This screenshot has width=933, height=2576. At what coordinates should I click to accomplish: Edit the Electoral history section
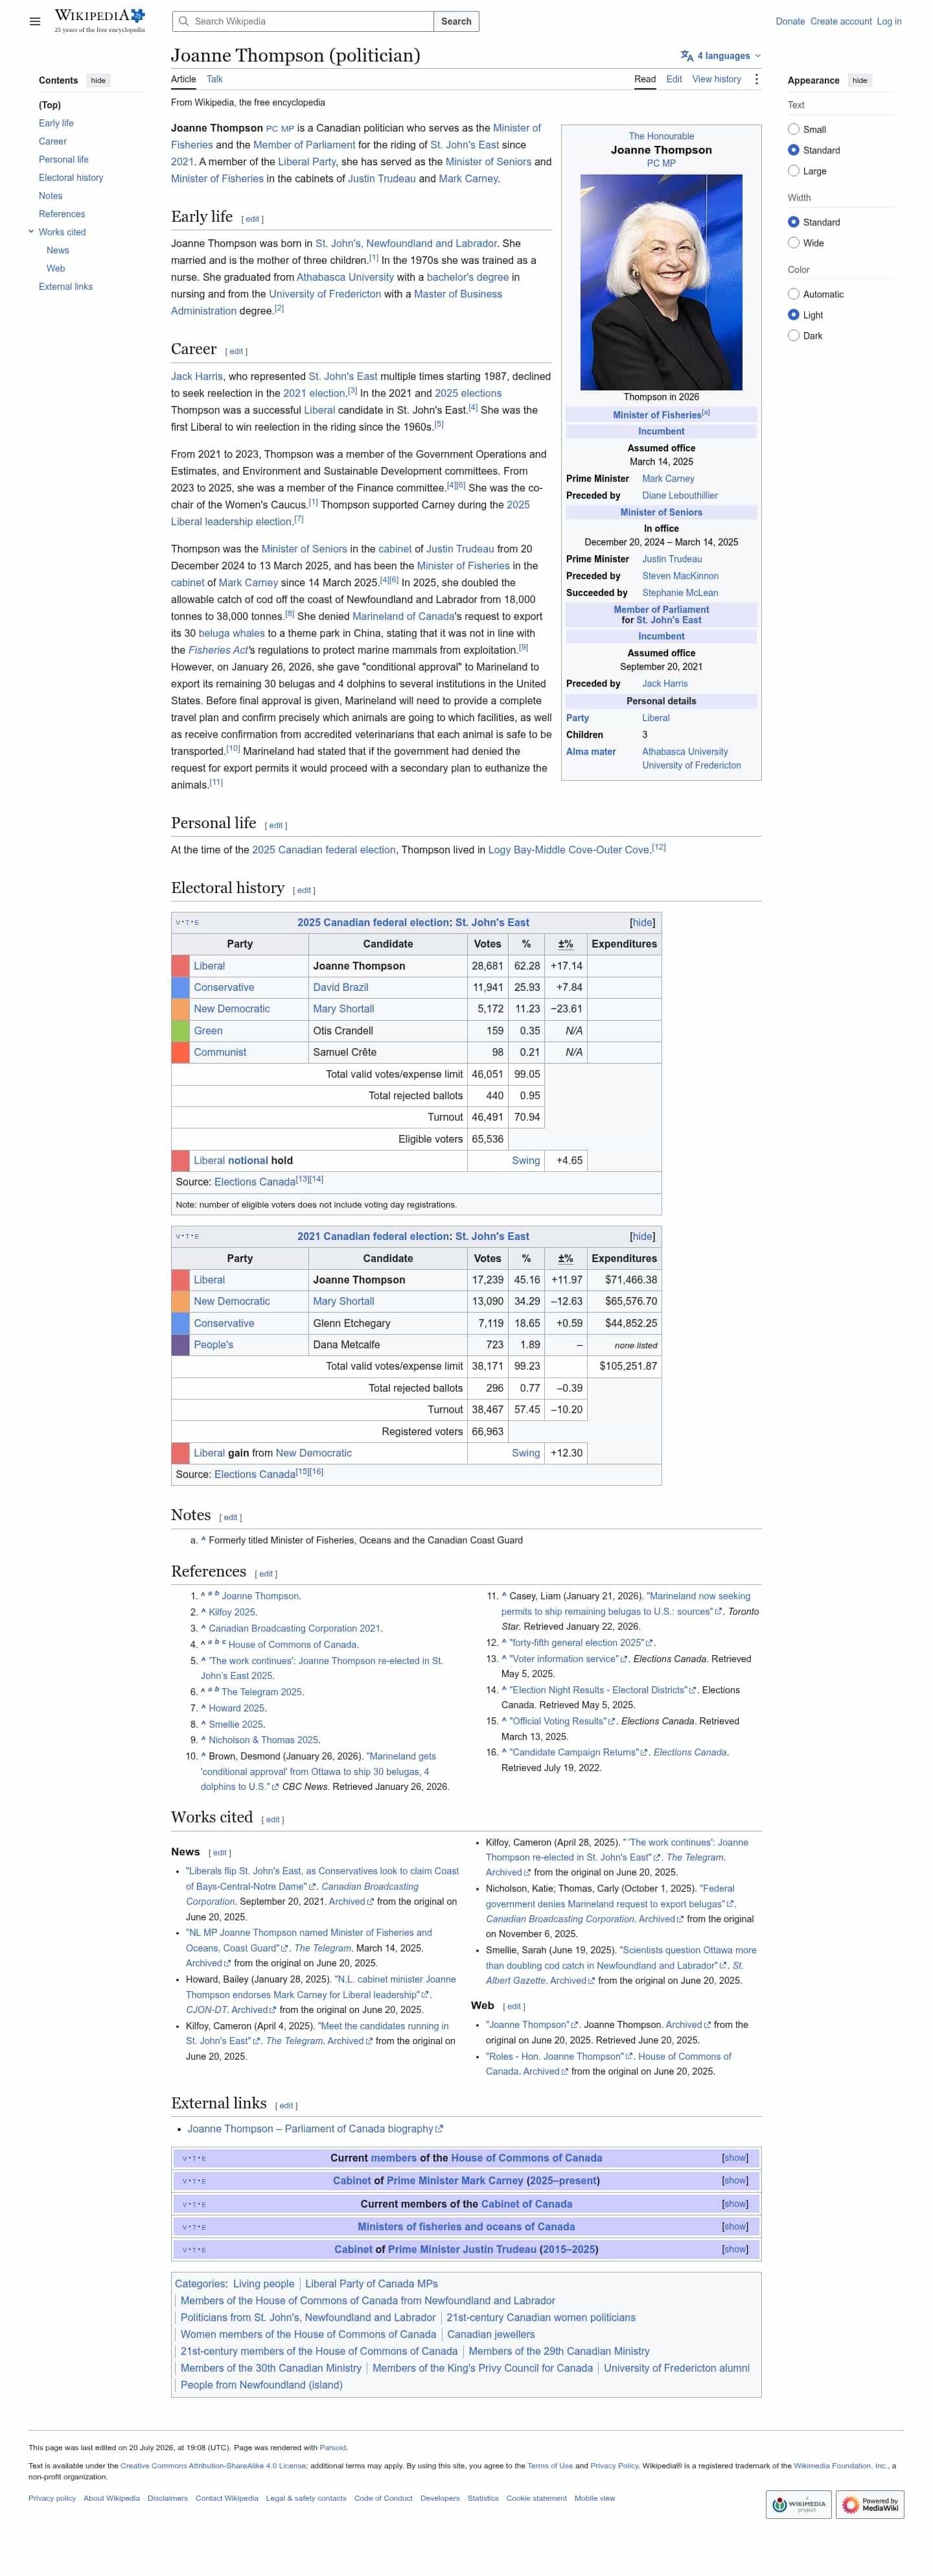click(304, 890)
